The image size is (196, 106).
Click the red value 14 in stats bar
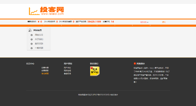[112, 22]
